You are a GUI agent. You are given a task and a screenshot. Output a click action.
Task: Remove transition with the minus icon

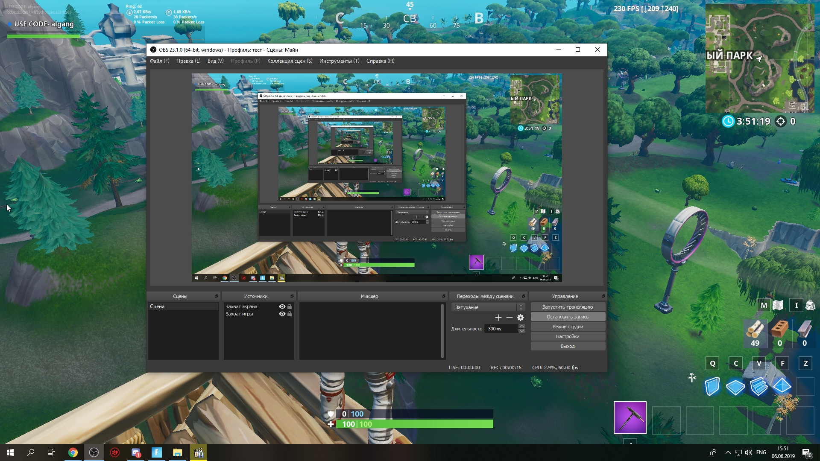[x=509, y=318]
